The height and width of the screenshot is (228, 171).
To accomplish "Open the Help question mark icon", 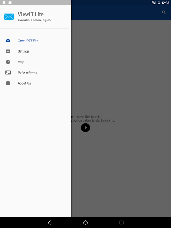I will coord(8,62).
